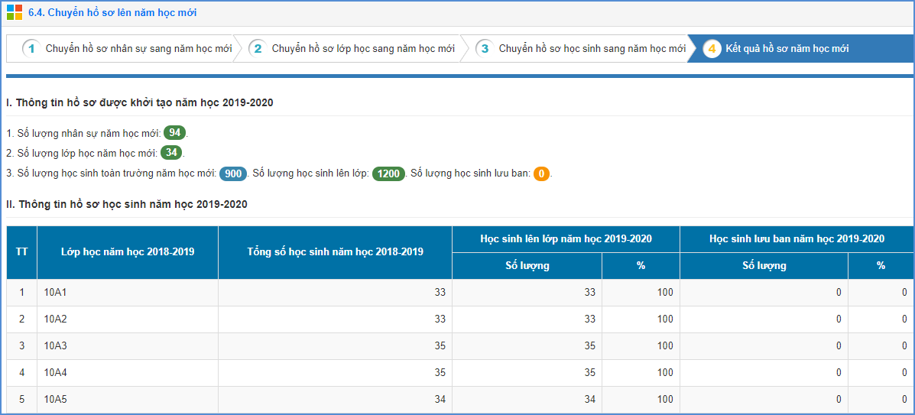This screenshot has height=415, width=915.
Task: Switch to Chuyển hồ sơ học sinh step
Action: [592, 49]
